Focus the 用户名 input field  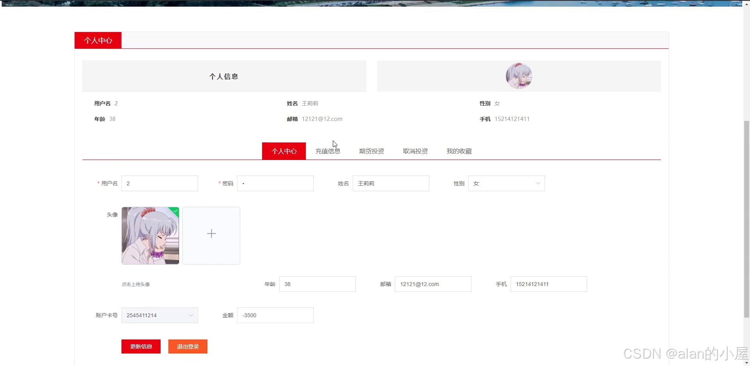(160, 183)
